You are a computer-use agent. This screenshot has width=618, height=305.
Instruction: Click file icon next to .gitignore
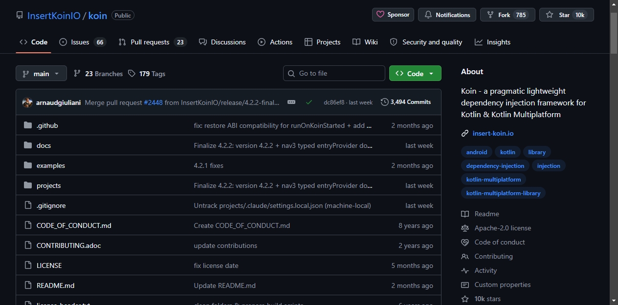[28, 205]
